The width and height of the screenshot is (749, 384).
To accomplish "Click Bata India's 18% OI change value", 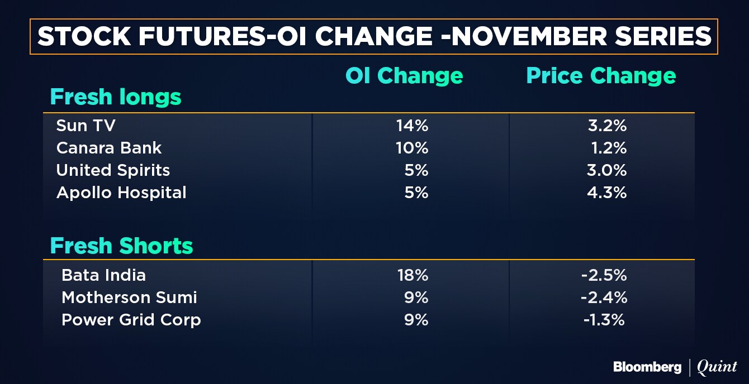I will pyautogui.click(x=412, y=275).
